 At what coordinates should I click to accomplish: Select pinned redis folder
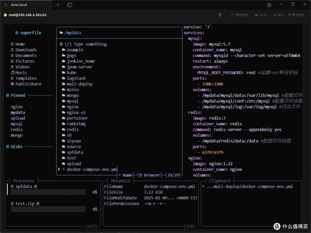point(17,129)
